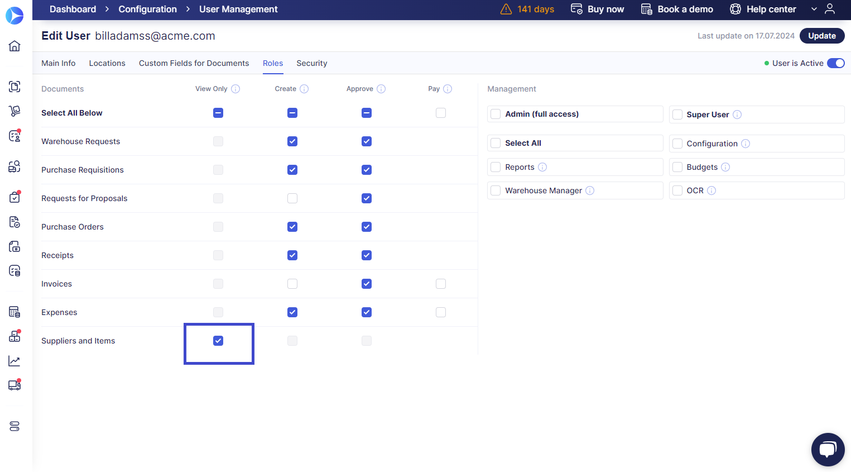
Task: Check the Super User checkbox
Action: tap(677, 115)
